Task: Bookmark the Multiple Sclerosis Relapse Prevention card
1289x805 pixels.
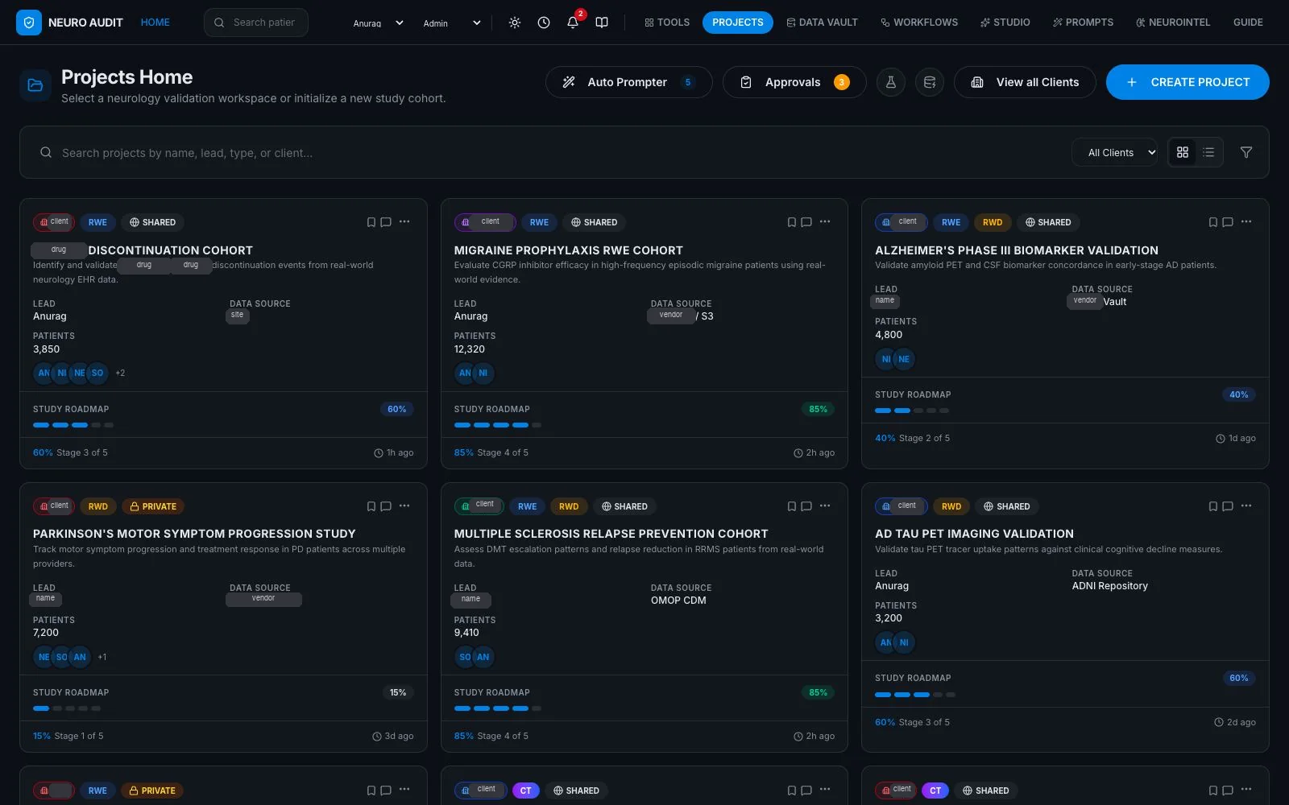Action: coord(792,506)
